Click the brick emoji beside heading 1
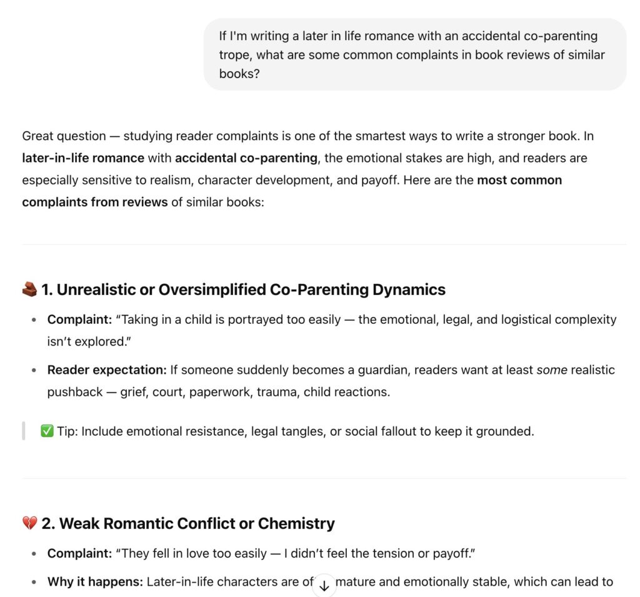This screenshot has width=640, height=597. point(30,289)
